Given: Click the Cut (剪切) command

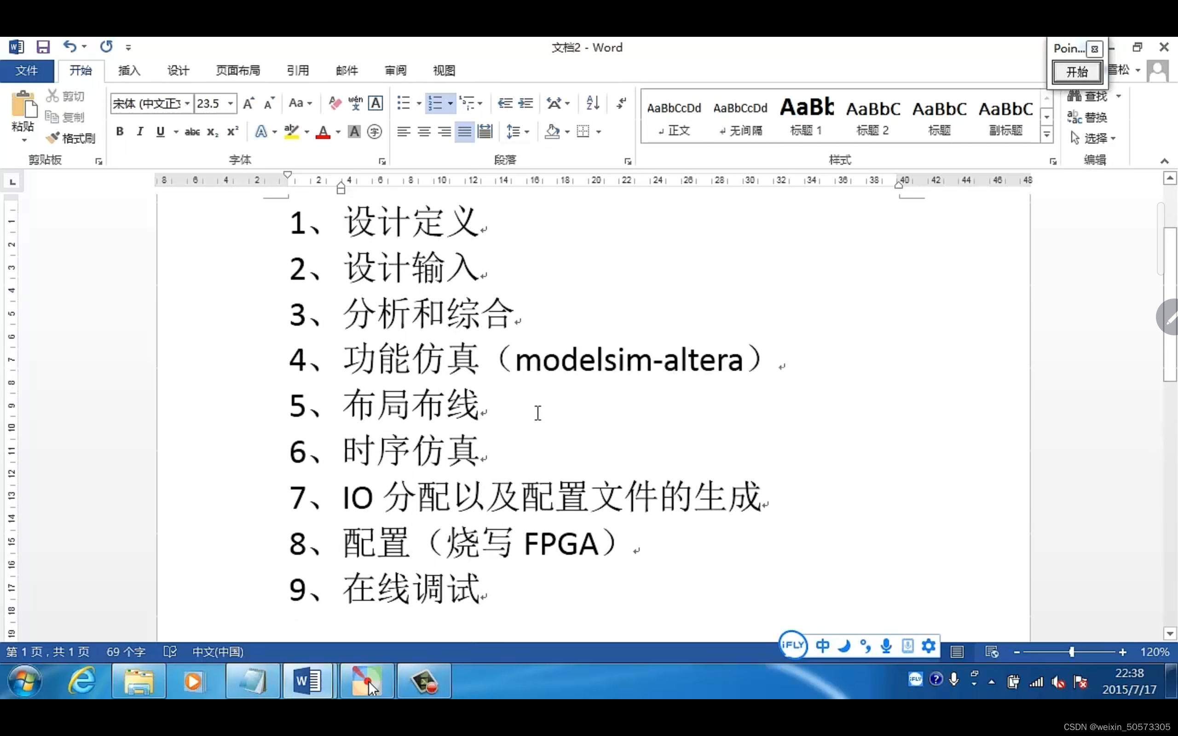Looking at the screenshot, I should tap(65, 96).
